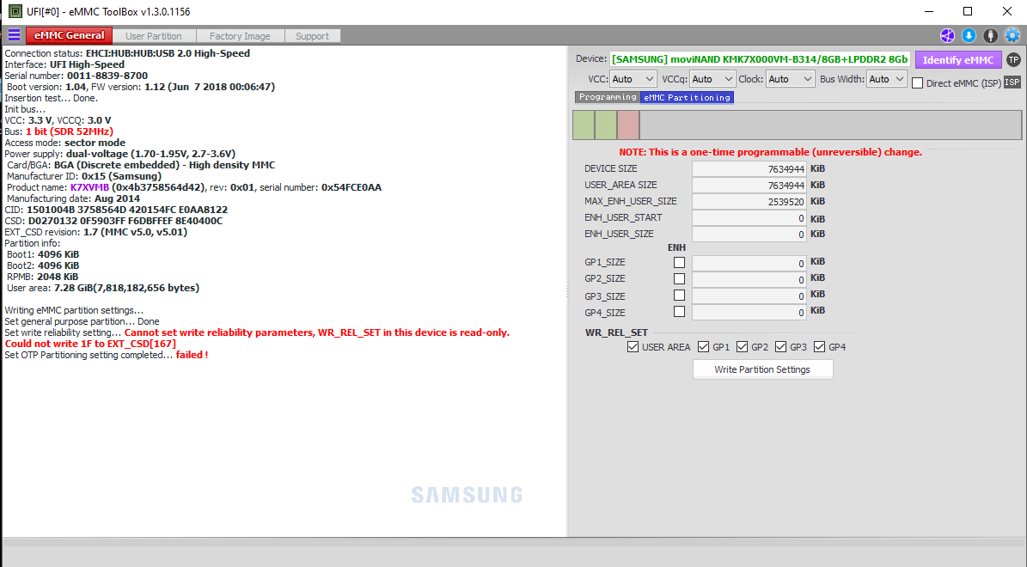Untick the WR_REL_SET GP1 checkbox

[704, 347]
